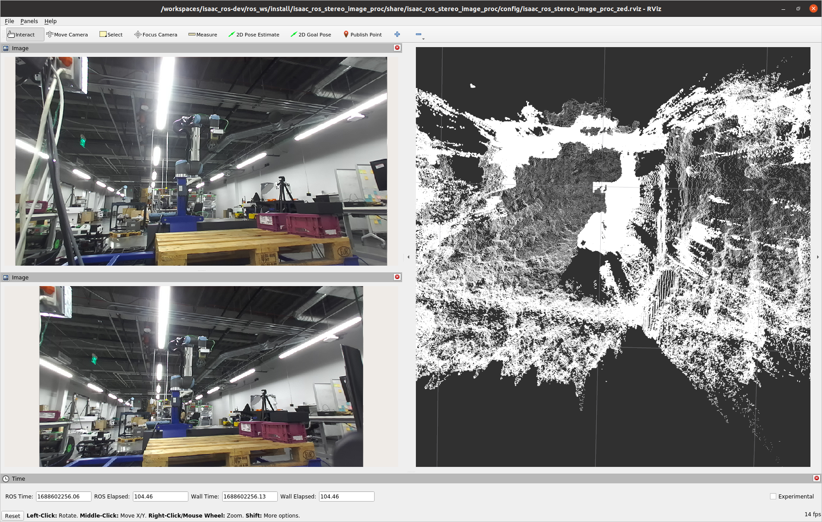
Task: Click the ROS Time field
Action: tap(63, 496)
